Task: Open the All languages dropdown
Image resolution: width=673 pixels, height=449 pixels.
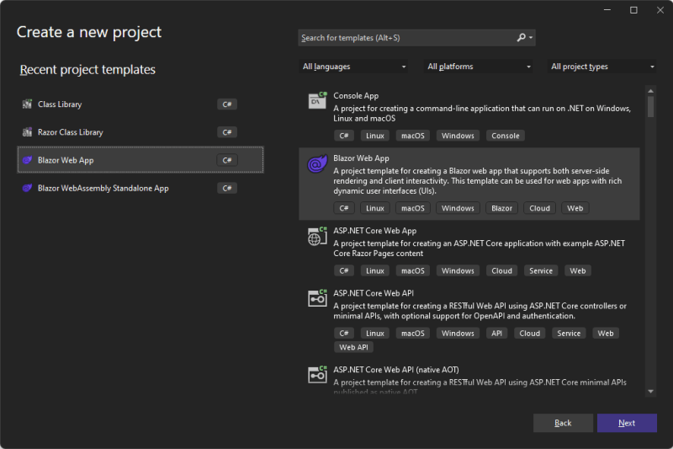Action: coord(353,67)
